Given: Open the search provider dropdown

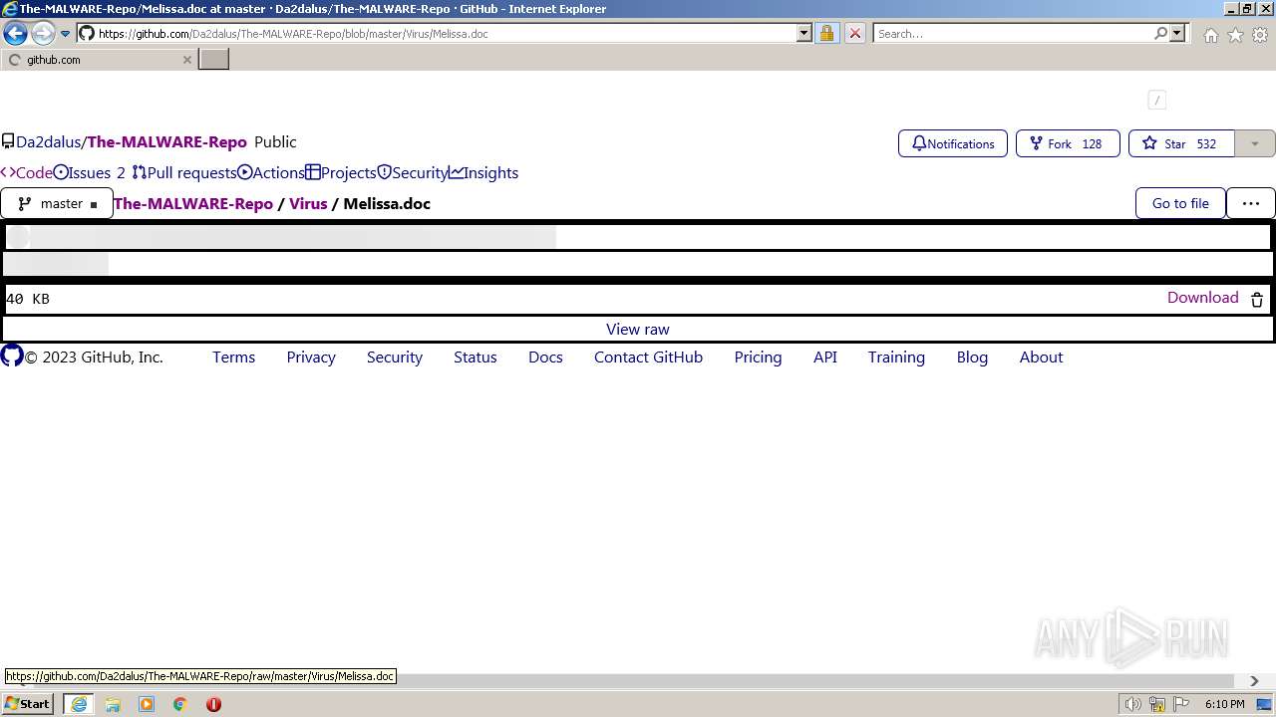Looking at the screenshot, I should [x=1177, y=33].
